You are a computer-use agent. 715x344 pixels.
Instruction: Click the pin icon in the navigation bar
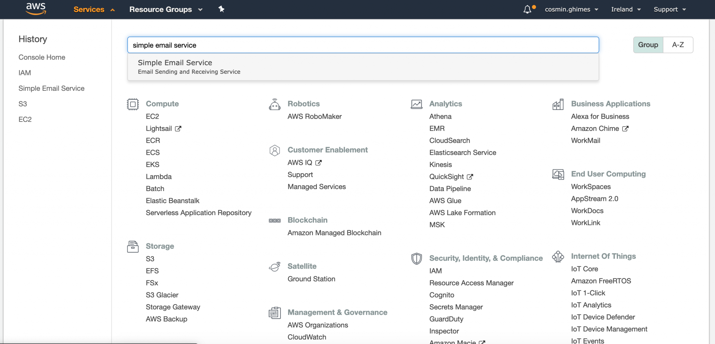pyautogui.click(x=222, y=9)
